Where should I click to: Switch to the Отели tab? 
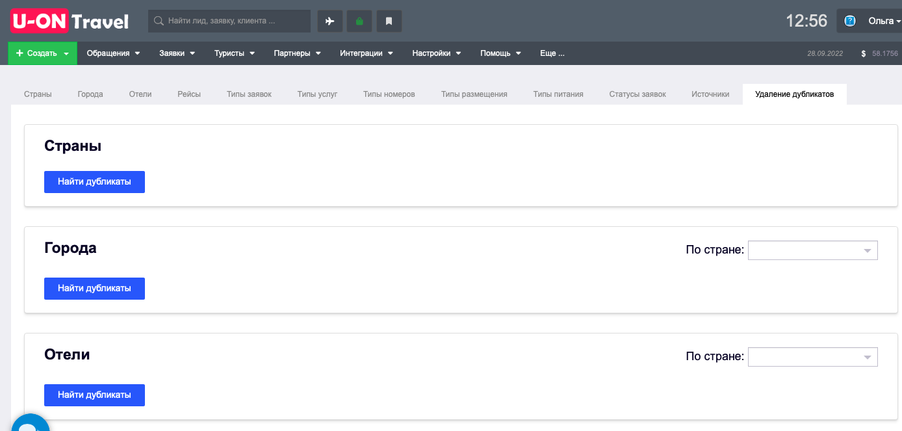coord(140,94)
